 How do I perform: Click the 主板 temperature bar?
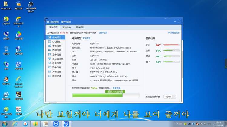click(x=172, y=50)
